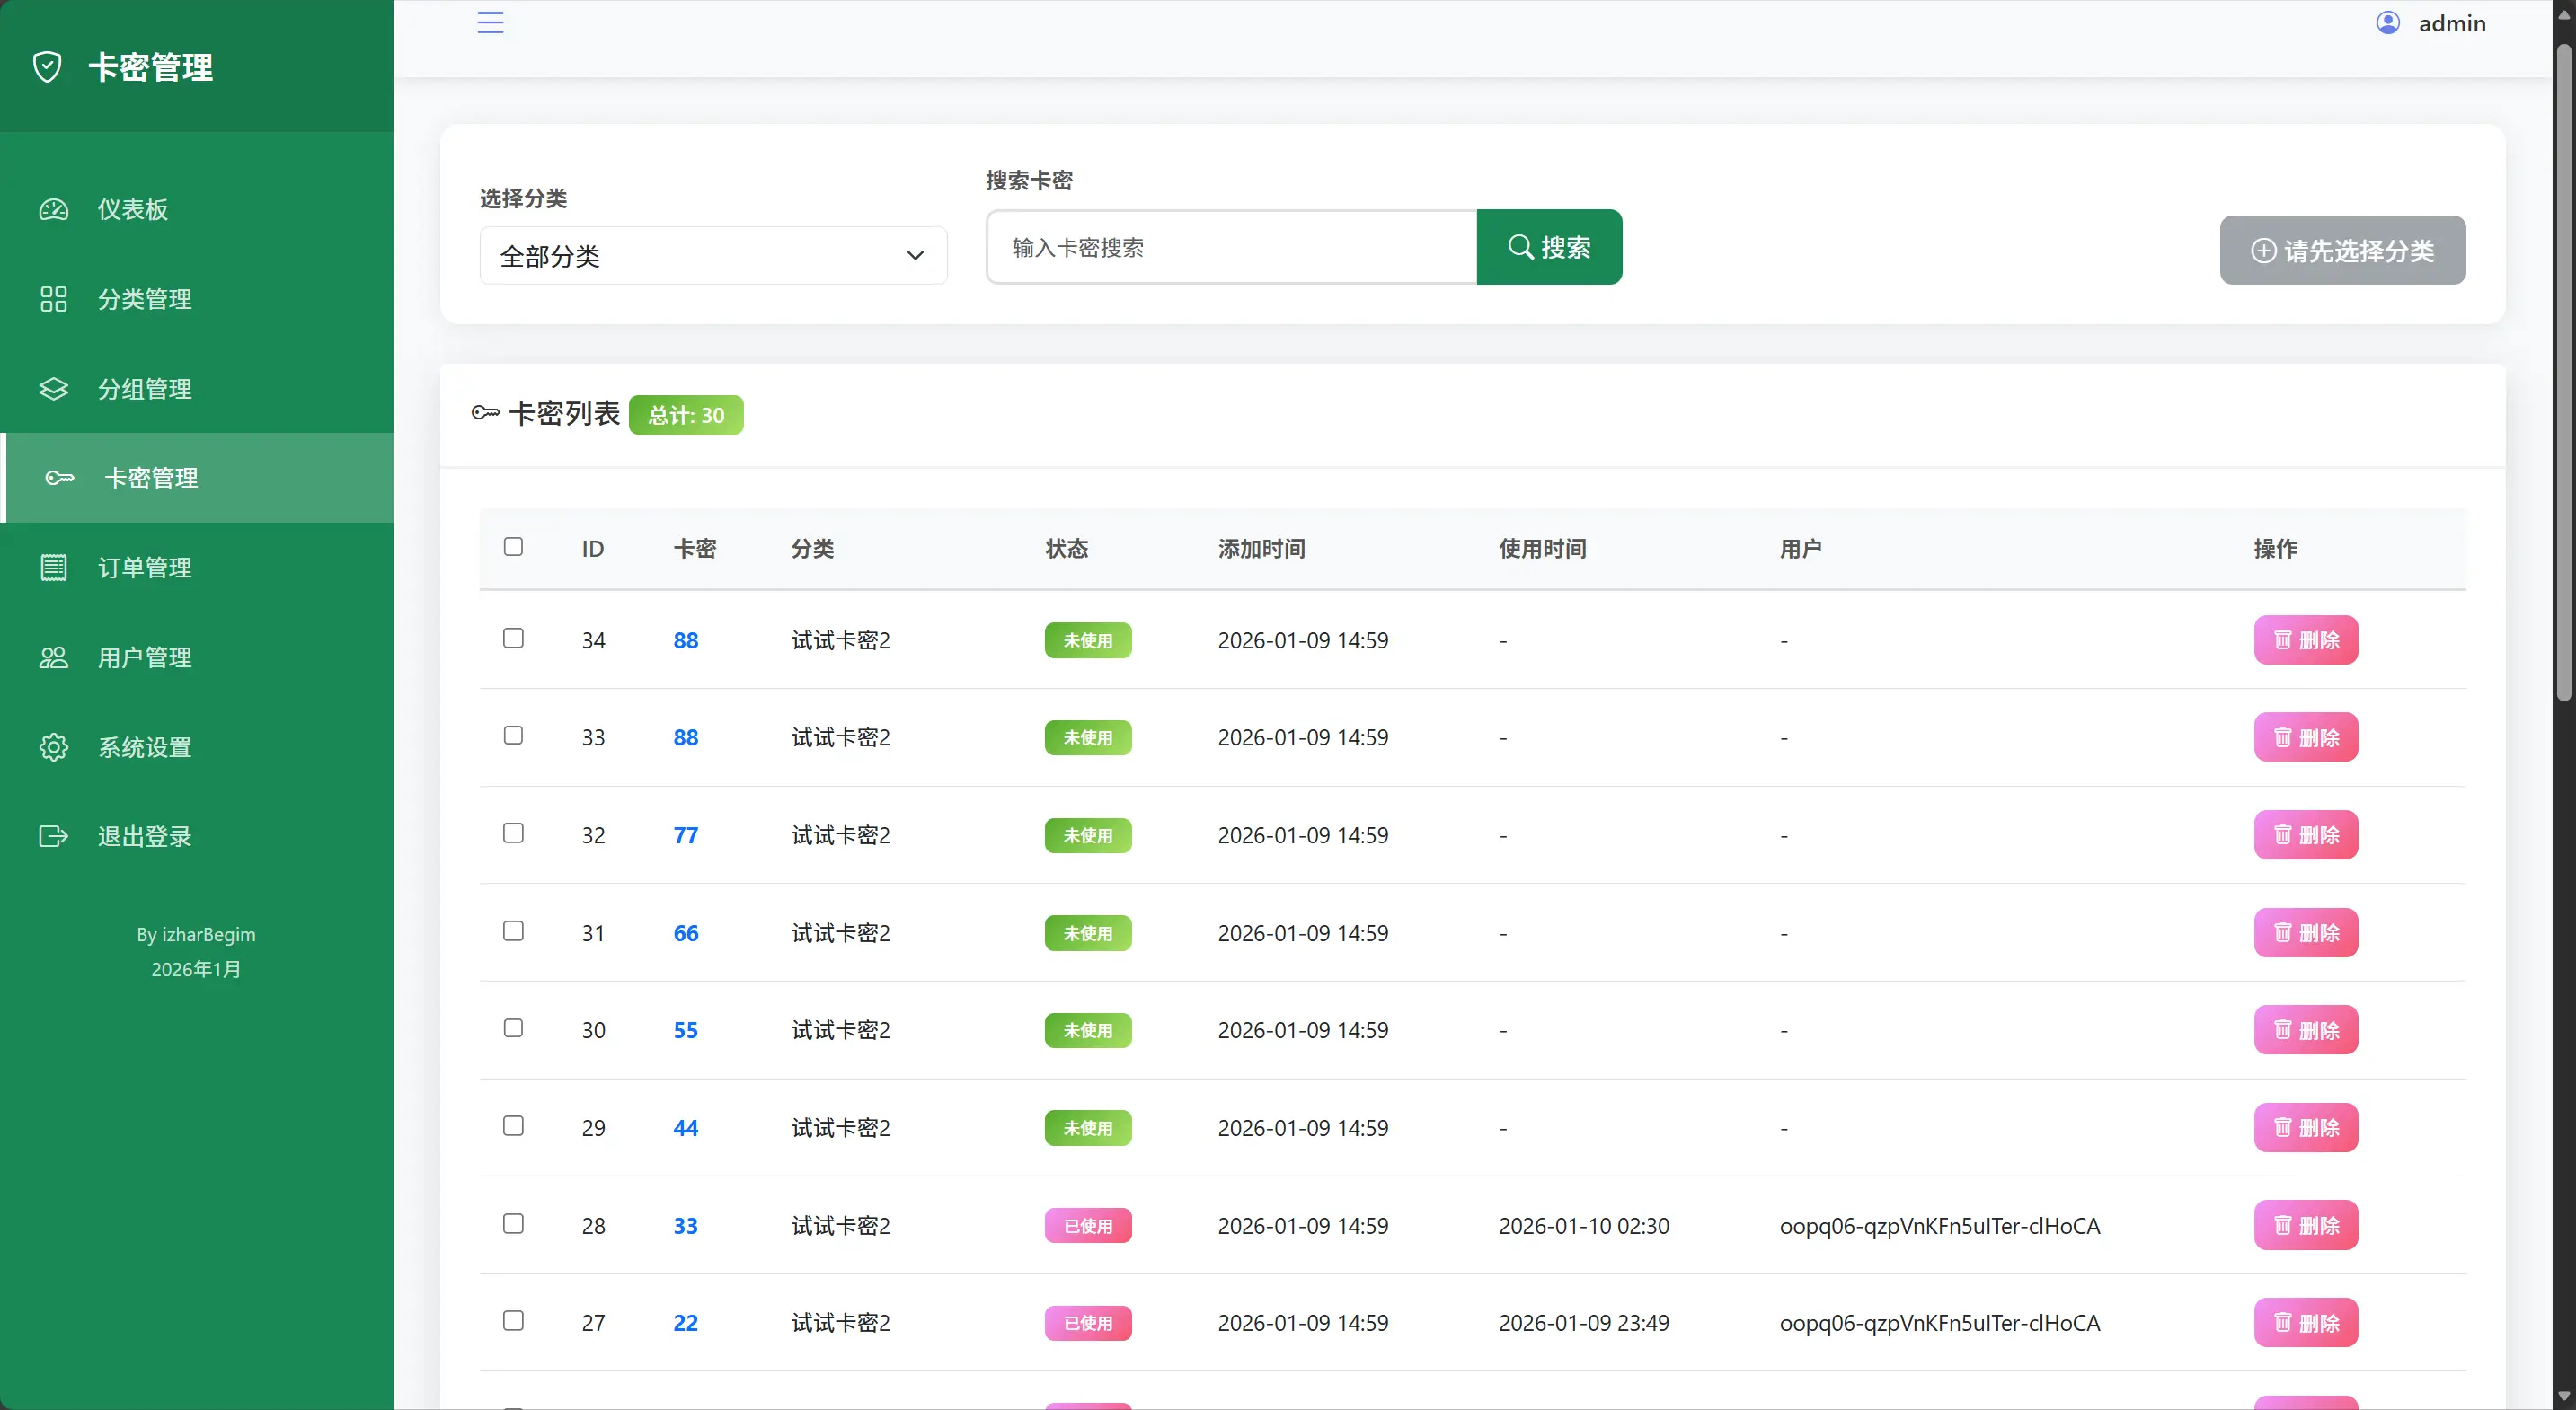2576x1410 pixels.
Task: Click the shield logo icon in sidebar header
Action: pyautogui.click(x=47, y=67)
